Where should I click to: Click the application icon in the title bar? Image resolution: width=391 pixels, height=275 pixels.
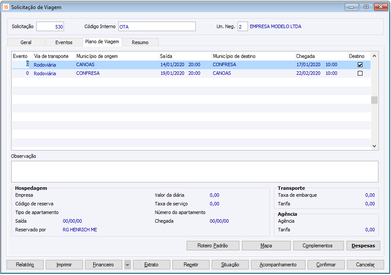pyautogui.click(x=6, y=7)
